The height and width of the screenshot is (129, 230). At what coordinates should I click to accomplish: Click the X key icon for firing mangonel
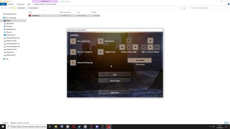73,52
